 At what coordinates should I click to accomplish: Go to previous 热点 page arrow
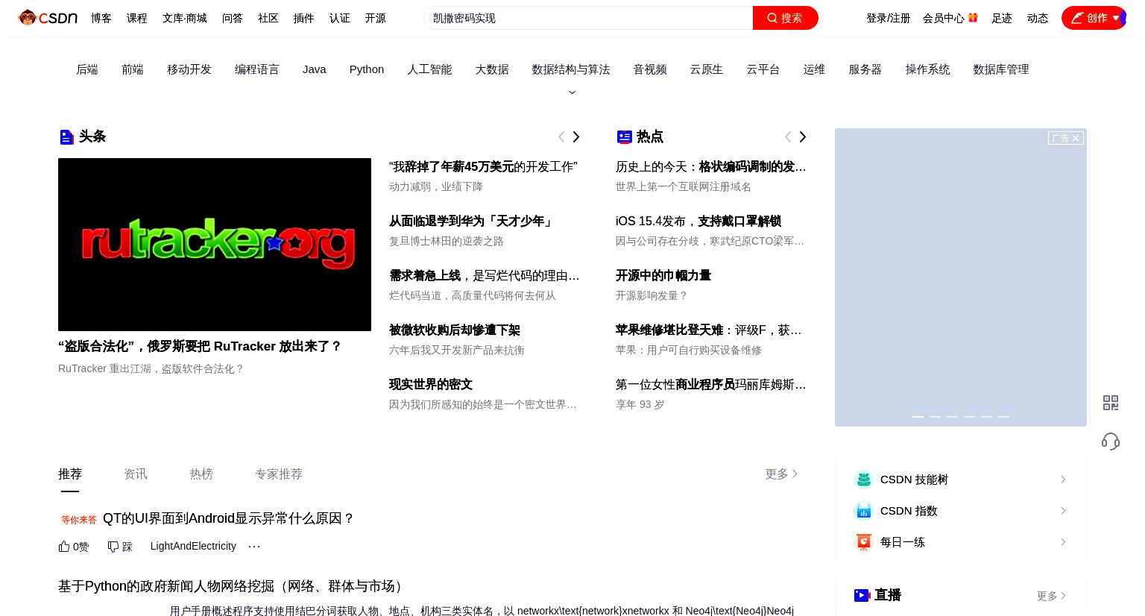click(788, 137)
